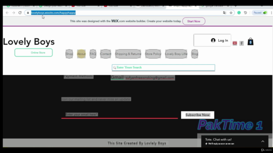
Task: Click the Lovely Boys site title
Action: (29, 42)
